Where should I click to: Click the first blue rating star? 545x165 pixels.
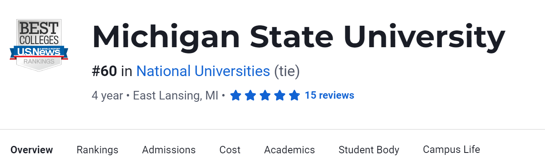coord(236,96)
